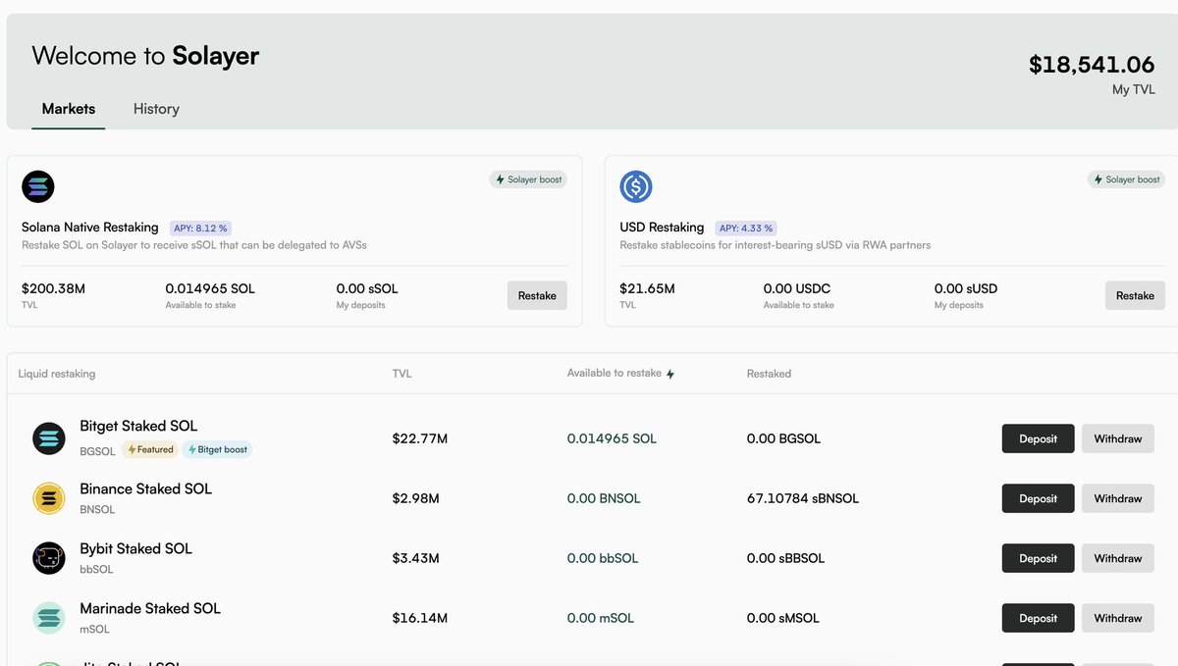Click the APY: 8.12 % badge
Screen dimensions: 1178x666
pyautogui.click(x=200, y=228)
